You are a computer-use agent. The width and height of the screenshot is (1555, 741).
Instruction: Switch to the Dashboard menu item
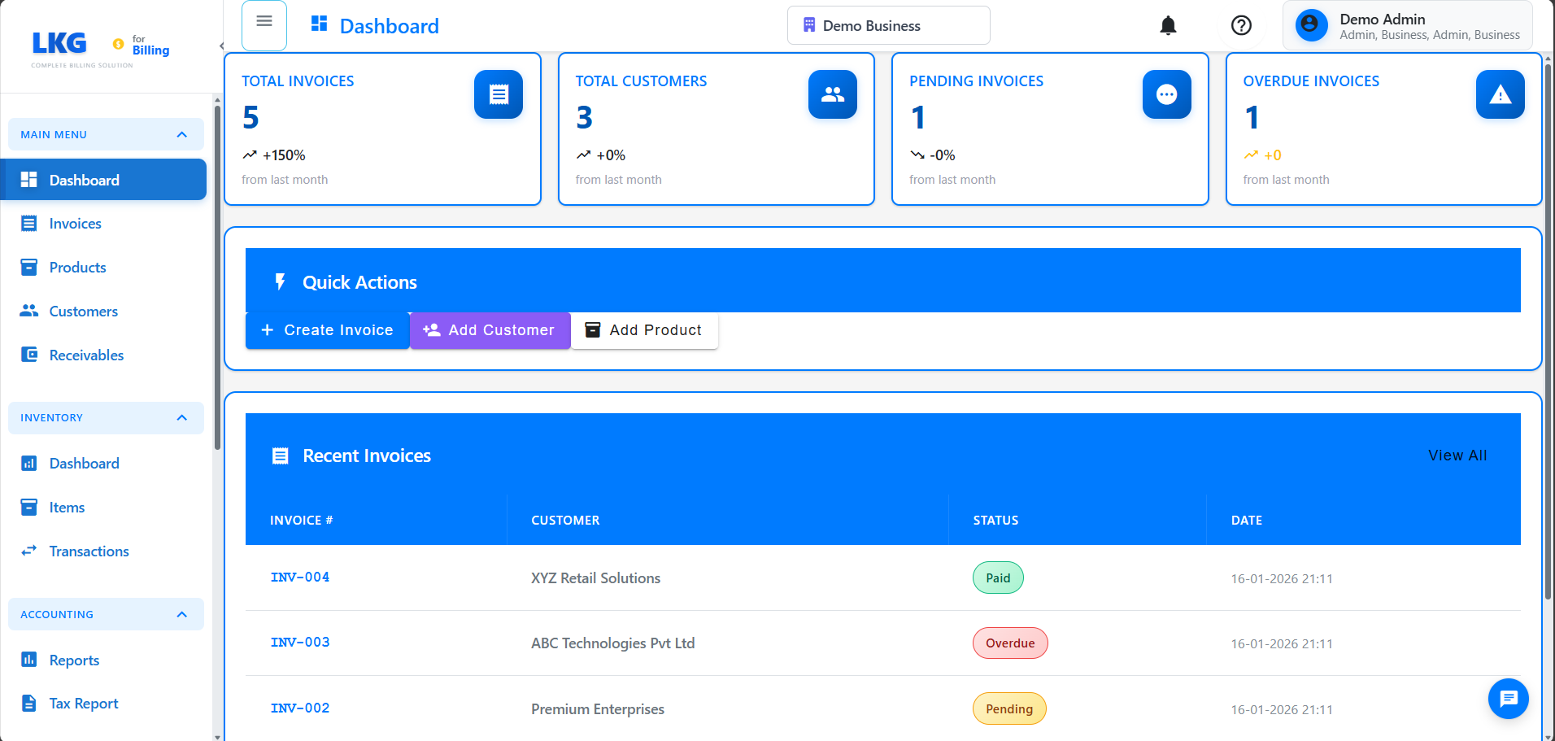[84, 180]
